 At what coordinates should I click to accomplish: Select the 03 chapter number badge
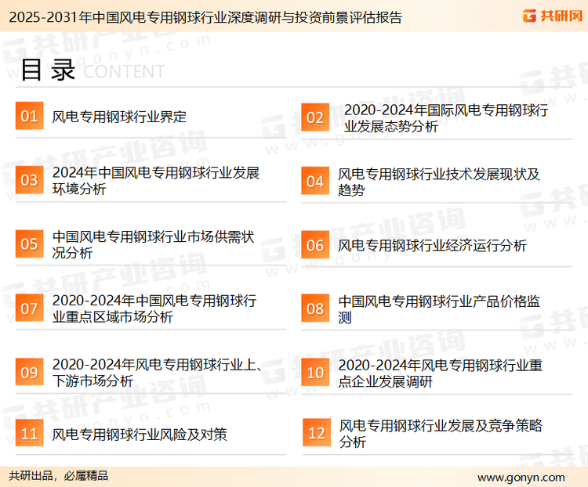click(x=29, y=181)
